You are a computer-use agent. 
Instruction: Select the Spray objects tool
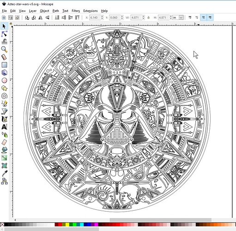(4, 135)
